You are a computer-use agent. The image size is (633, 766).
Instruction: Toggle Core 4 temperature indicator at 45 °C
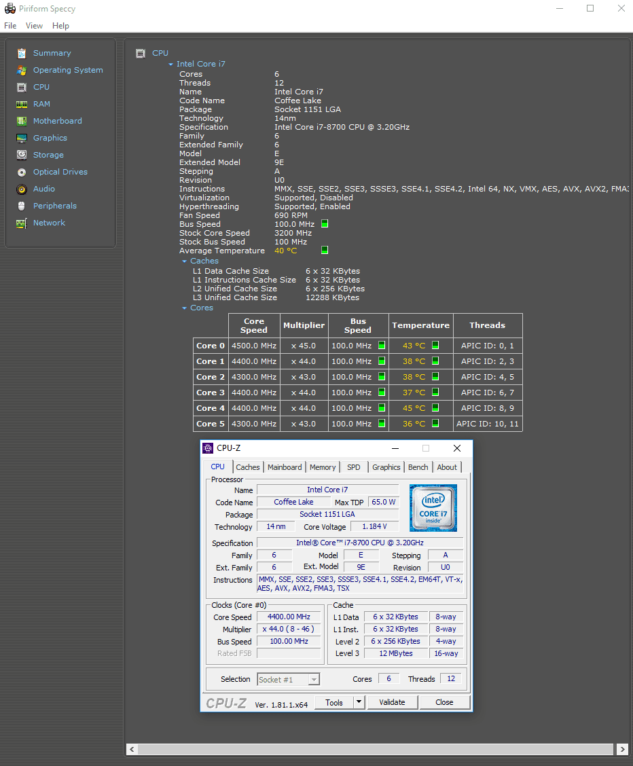435,407
